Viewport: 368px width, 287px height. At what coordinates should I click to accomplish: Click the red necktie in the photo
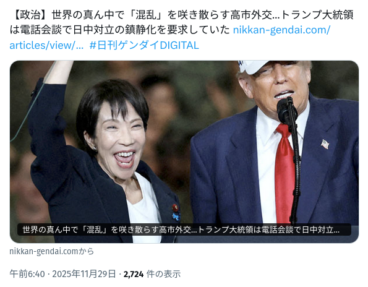[285, 174]
